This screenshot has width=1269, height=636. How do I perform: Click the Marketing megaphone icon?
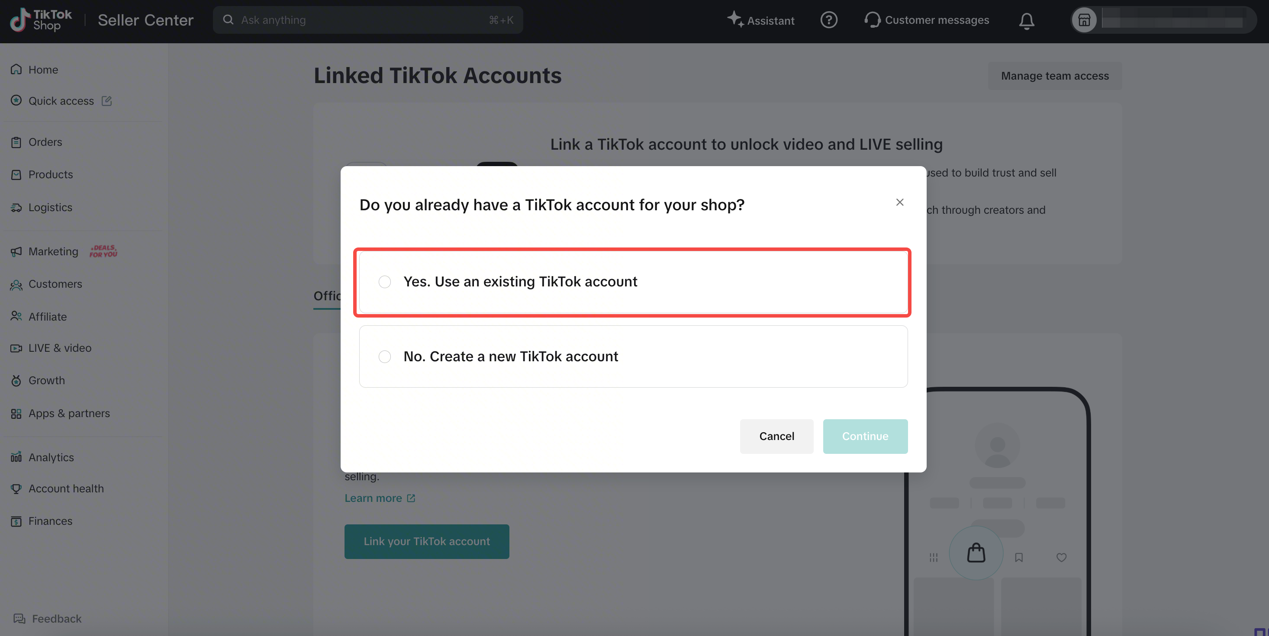(x=16, y=251)
